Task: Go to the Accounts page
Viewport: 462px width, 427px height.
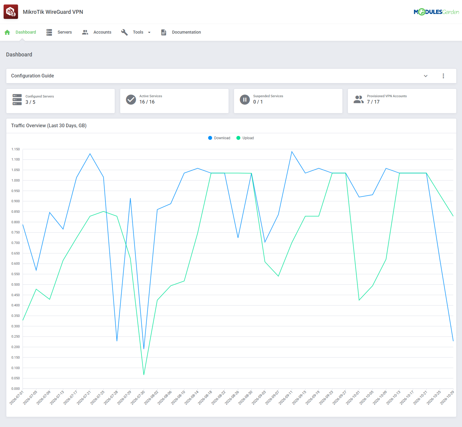Action: [x=102, y=32]
